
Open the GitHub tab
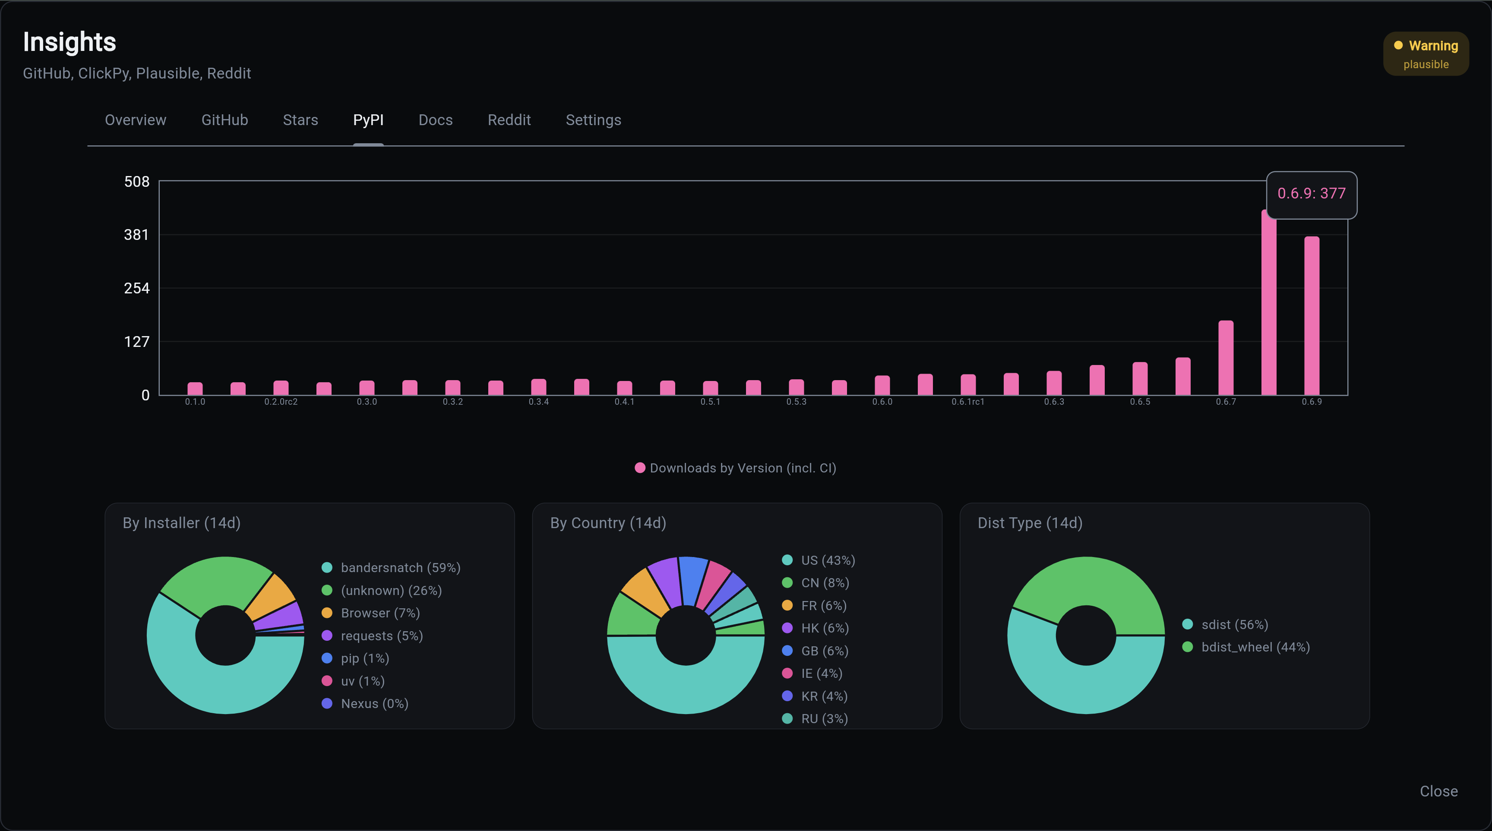(224, 120)
